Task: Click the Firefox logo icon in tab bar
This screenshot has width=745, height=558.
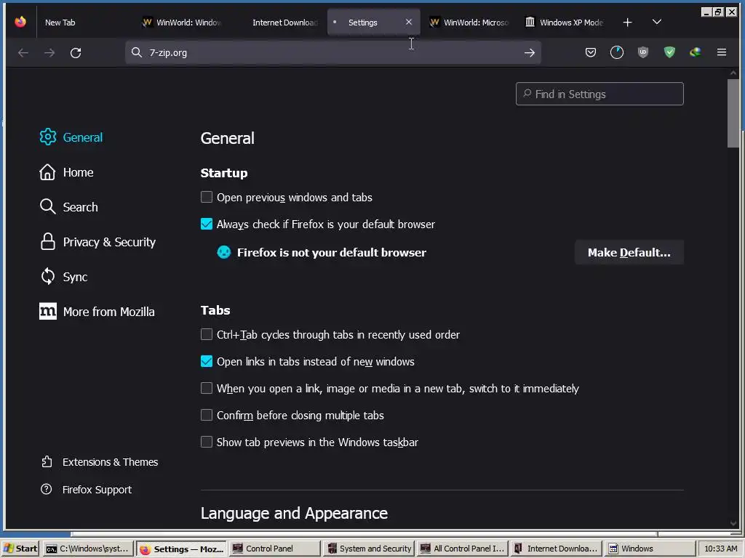Action: coord(20,22)
